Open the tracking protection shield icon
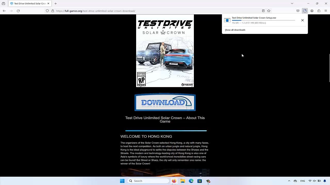This screenshot has height=185, width=330. tap(47, 11)
